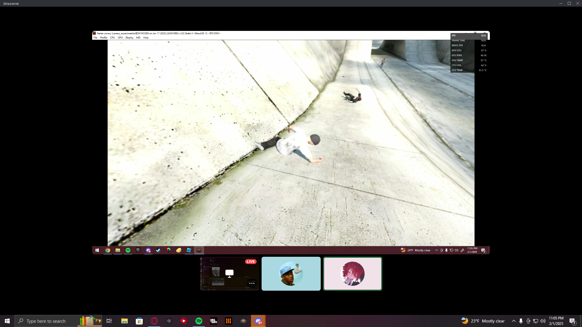
Task: Click the microphone icon in system tray
Action: tap(521, 321)
